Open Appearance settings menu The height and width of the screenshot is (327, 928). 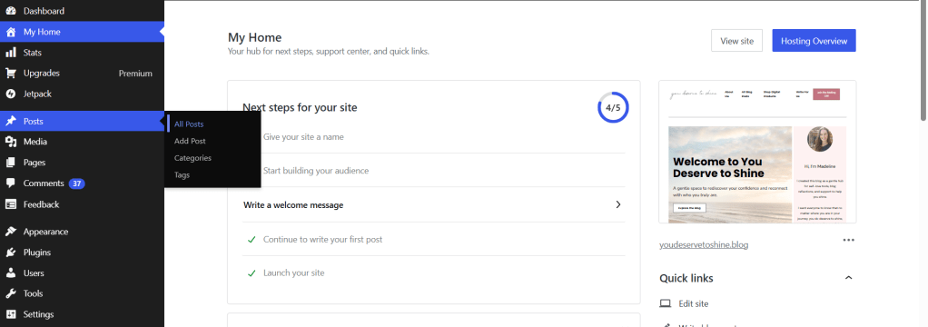coord(82,232)
